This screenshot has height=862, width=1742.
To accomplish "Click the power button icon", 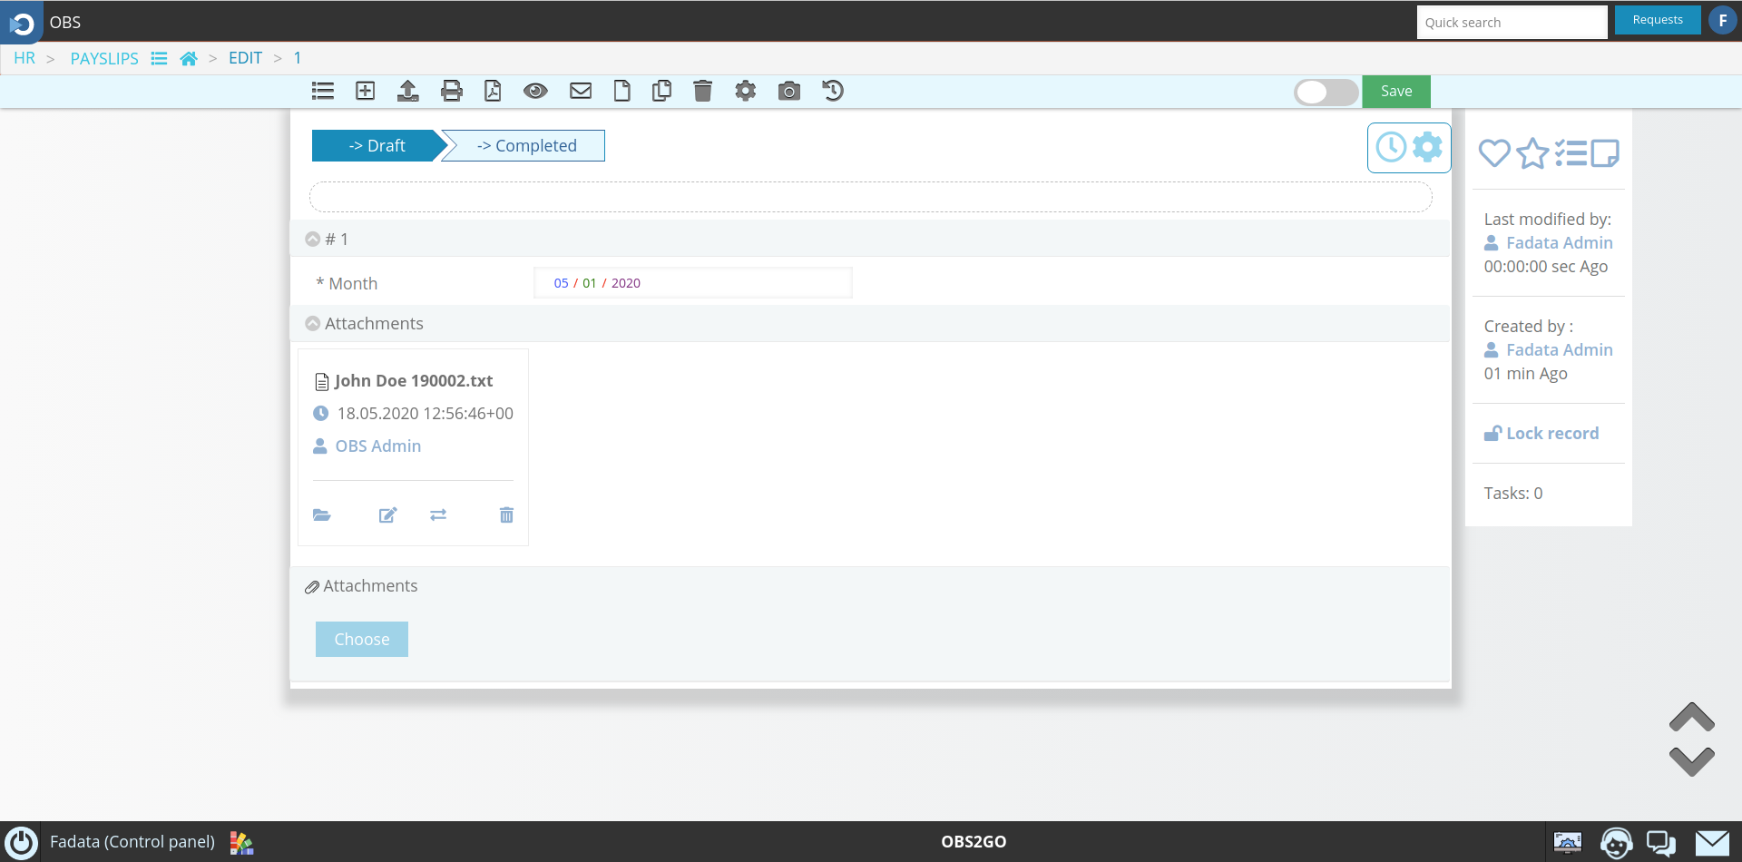I will tap(21, 842).
